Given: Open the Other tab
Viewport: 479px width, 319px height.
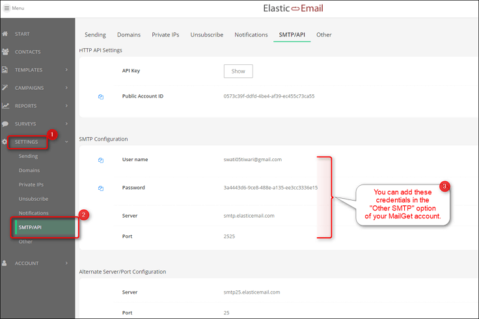Looking at the screenshot, I should pyautogui.click(x=324, y=35).
